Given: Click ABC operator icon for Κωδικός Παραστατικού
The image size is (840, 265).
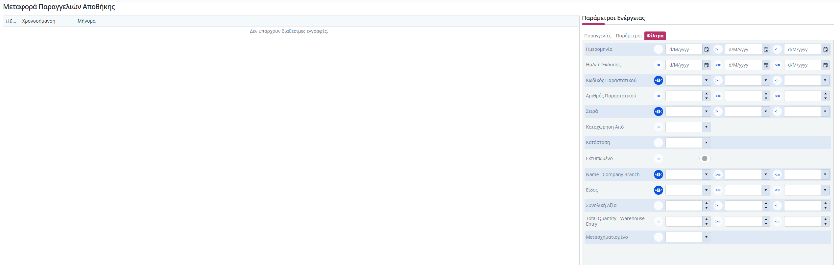Looking at the screenshot, I should coord(658,80).
